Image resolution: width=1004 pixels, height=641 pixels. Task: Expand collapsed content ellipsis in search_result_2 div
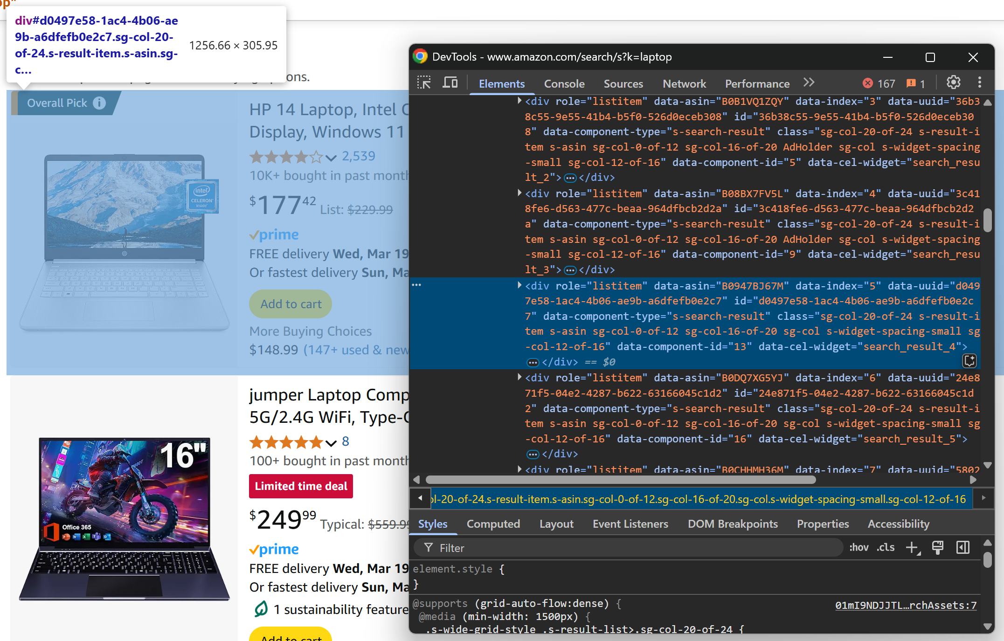(570, 178)
